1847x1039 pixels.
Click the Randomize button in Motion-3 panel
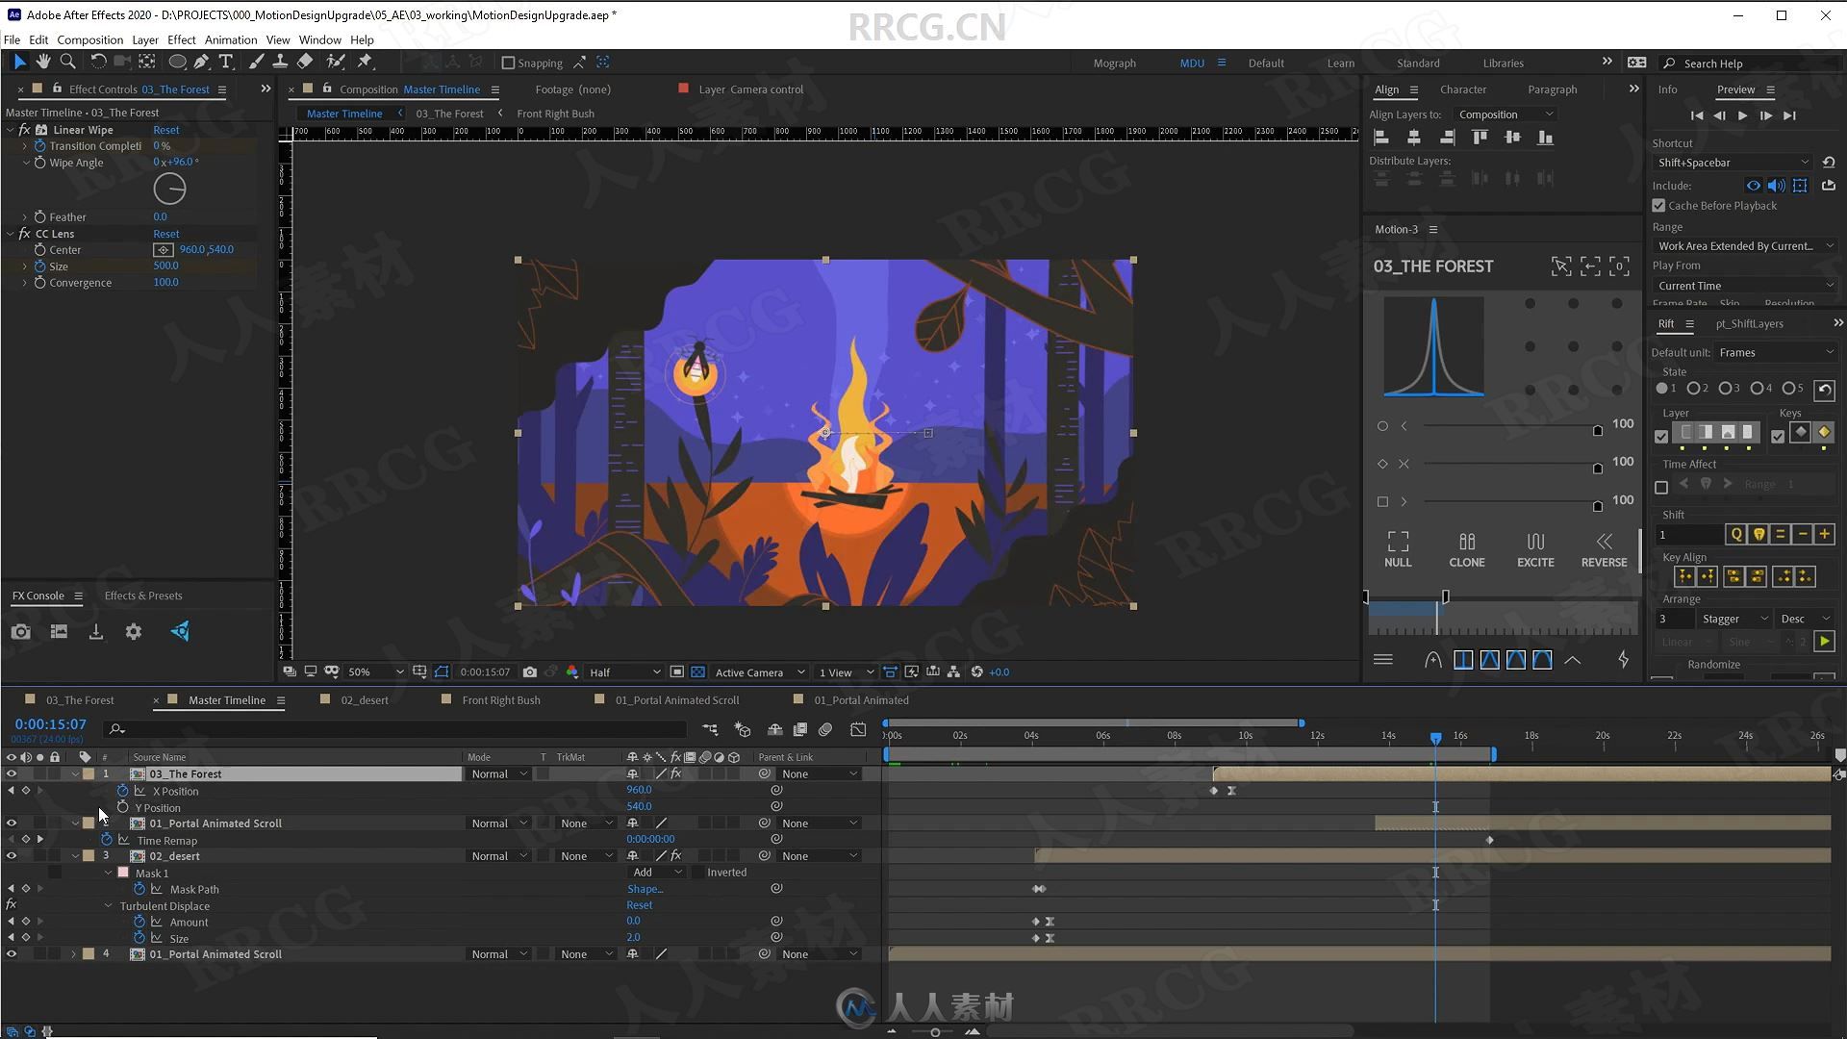[1714, 662]
